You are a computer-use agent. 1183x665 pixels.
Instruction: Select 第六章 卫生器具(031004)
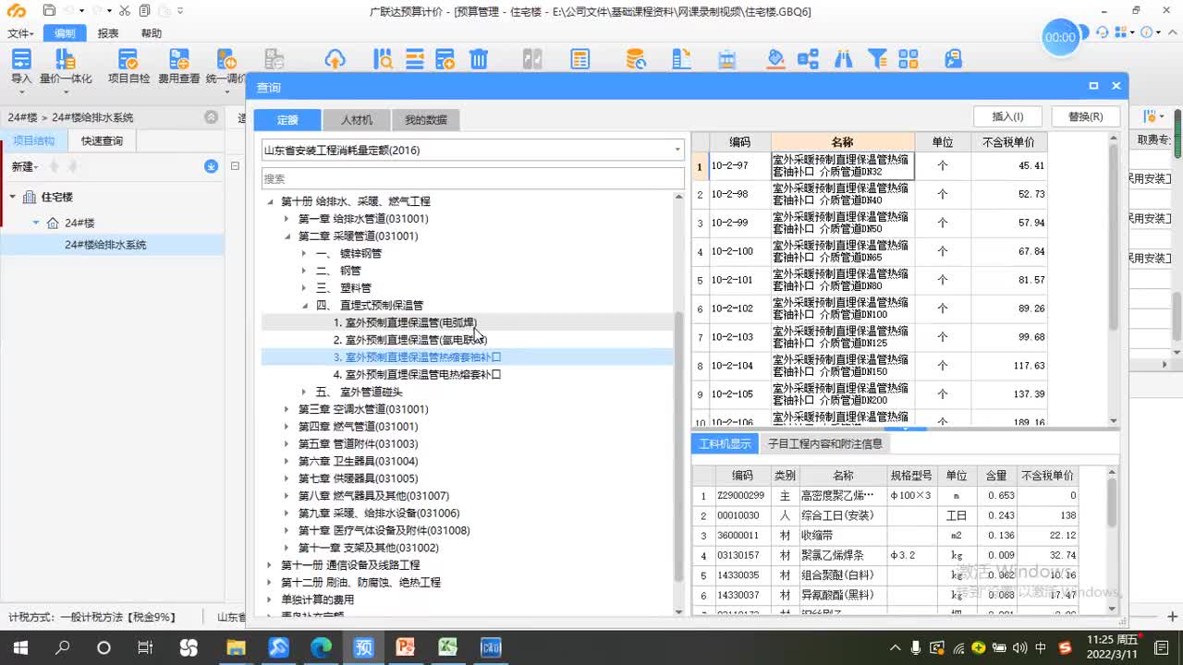coord(358,461)
